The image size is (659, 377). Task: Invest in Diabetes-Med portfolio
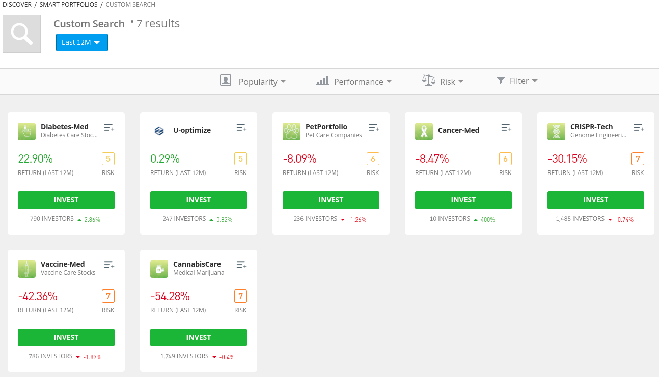pyautogui.click(x=66, y=200)
